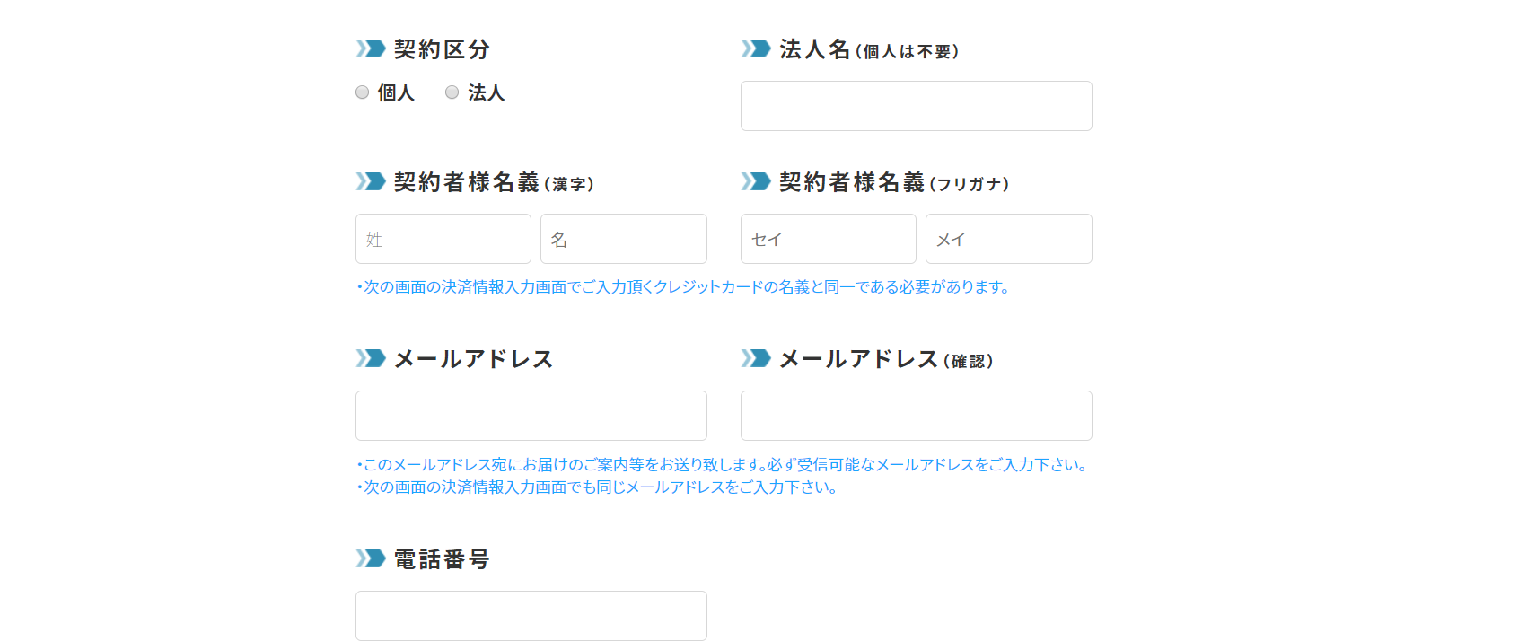The image size is (1527, 641).
Task: Click arrow icon beside メールアドレス (確認) heading
Action: point(755,358)
